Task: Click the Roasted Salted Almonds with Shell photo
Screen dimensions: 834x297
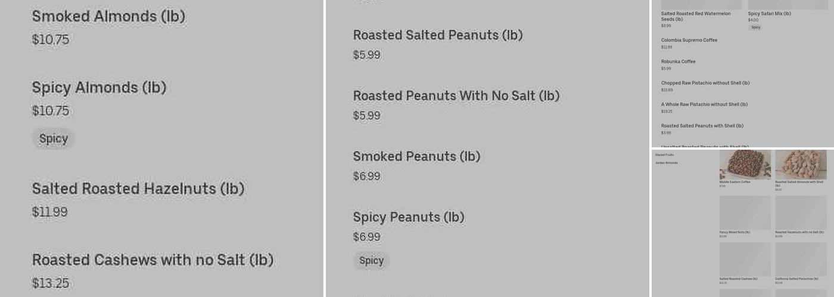Action: pyautogui.click(x=801, y=165)
